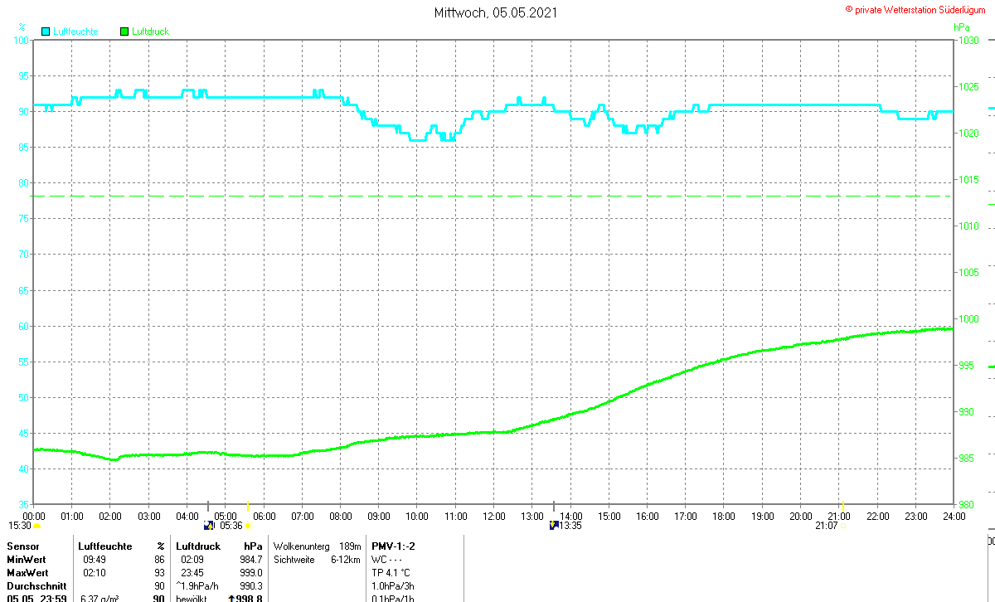Screen dimensions: 995x602
Task: Click the Luftdruck column header in table
Action: 198,546
